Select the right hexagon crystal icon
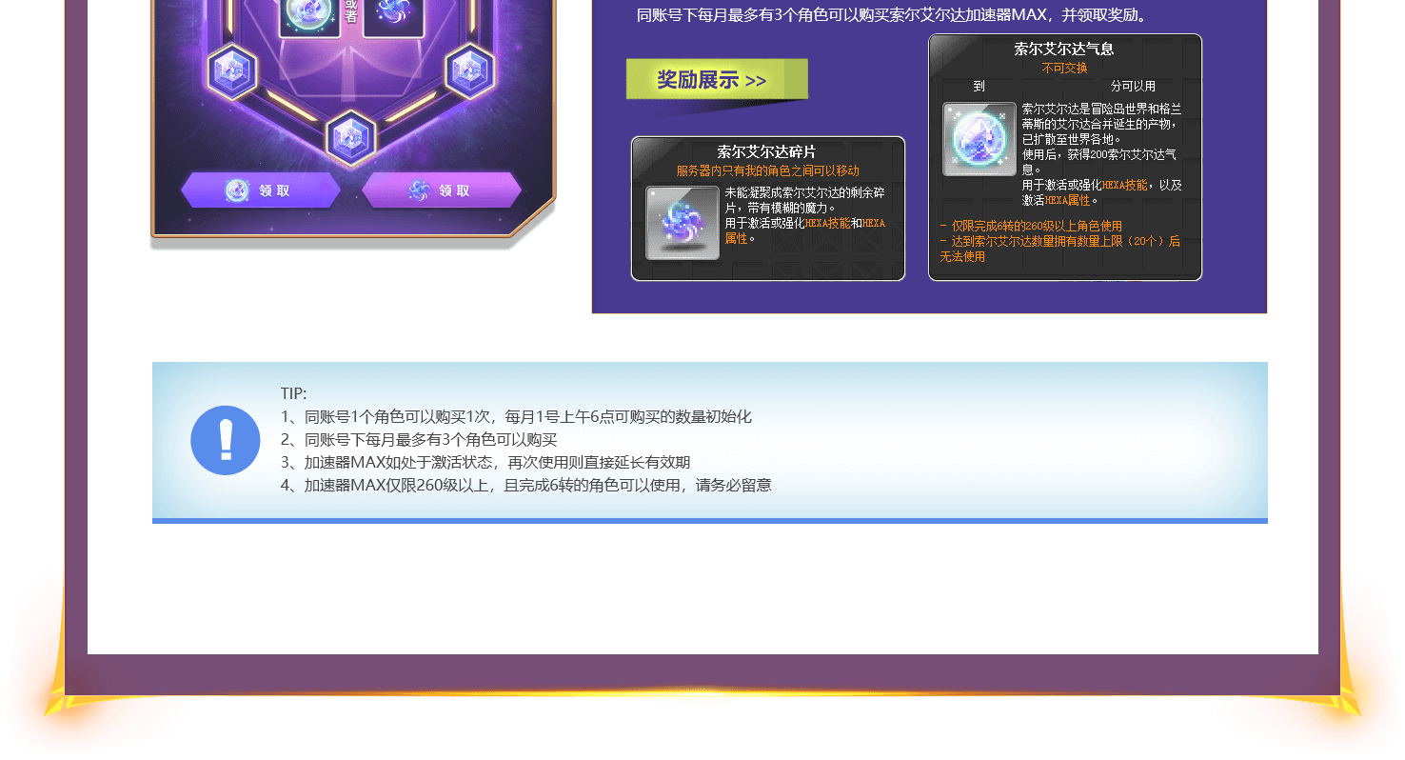This screenshot has height=760, width=1405. [468, 70]
